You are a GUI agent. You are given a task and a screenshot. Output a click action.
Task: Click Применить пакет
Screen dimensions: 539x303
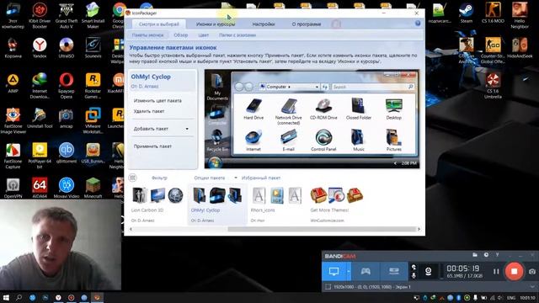coord(152,146)
